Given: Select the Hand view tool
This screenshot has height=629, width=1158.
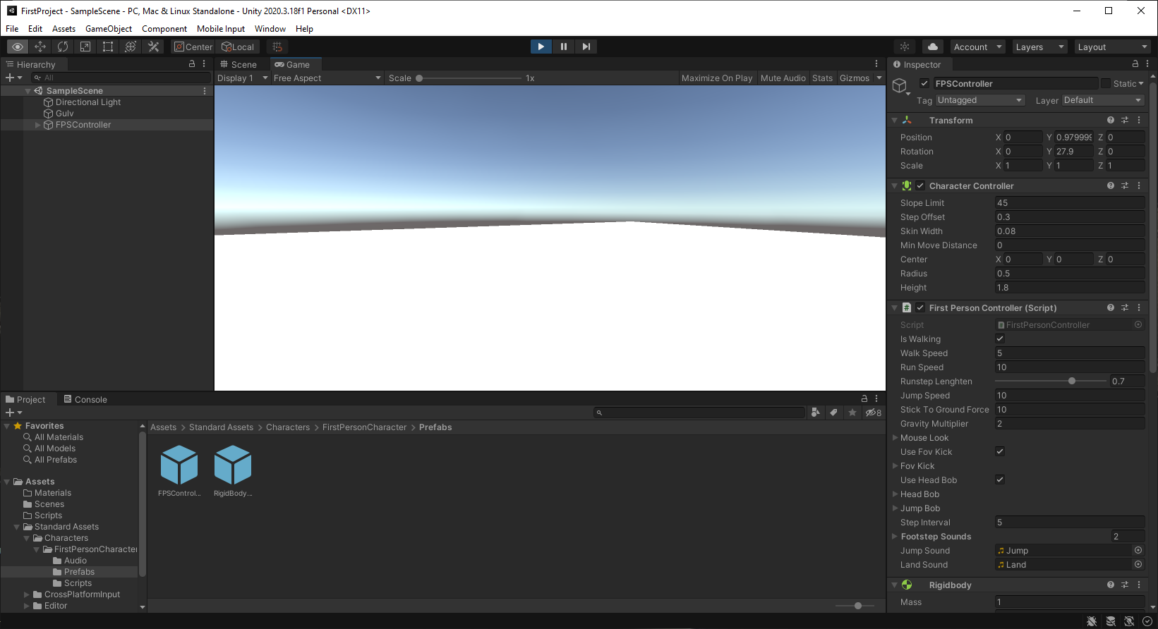Looking at the screenshot, I should 18,47.
